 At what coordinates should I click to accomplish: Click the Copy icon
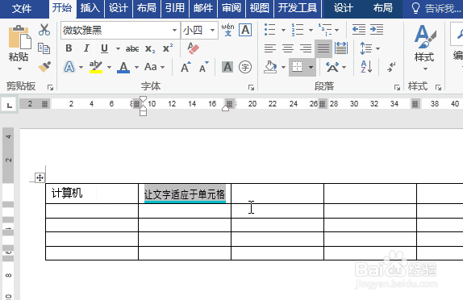click(x=44, y=48)
